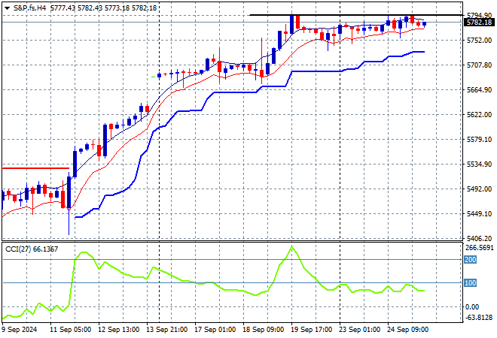Click the CCI 100 level label
The image size is (497, 338).
473,283
